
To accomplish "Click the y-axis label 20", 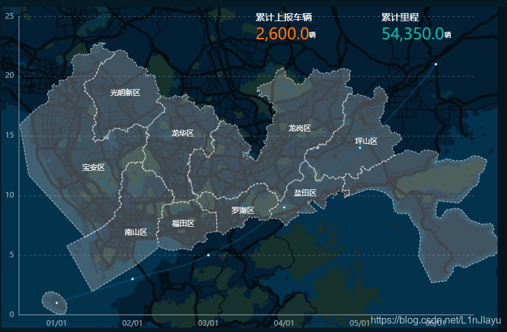I will point(10,75).
